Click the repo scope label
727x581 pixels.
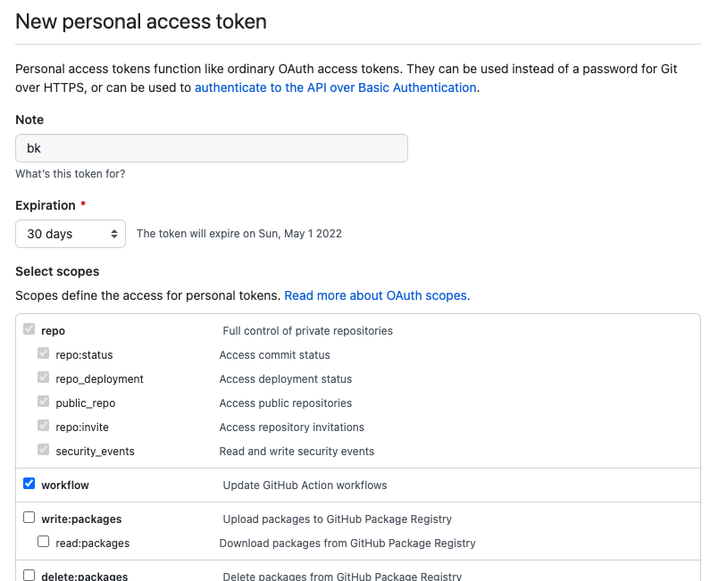point(53,331)
